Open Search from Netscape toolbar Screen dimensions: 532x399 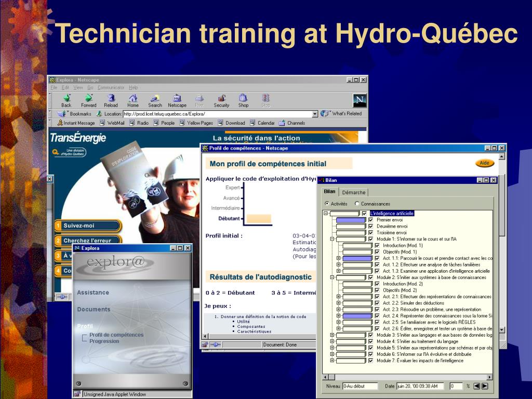(155, 101)
